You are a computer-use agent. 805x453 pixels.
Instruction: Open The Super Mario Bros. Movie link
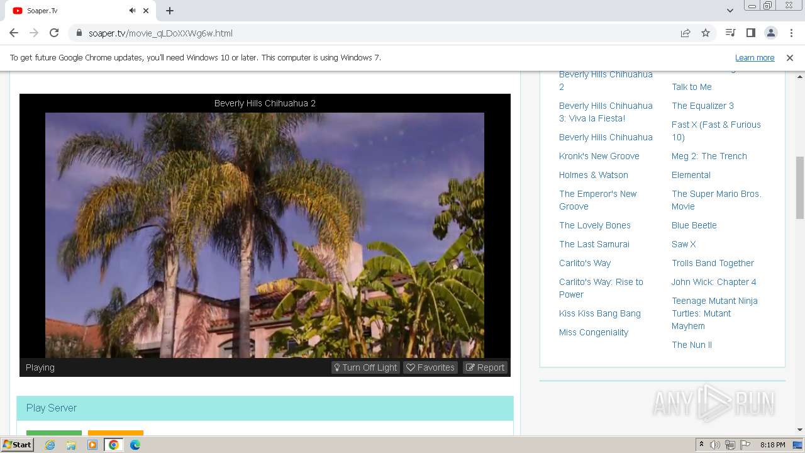tap(716, 200)
